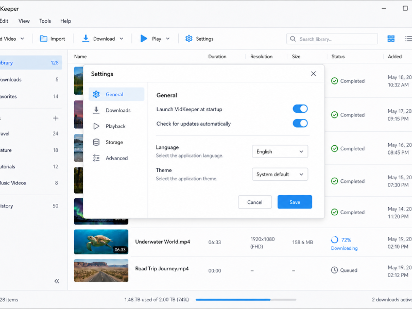Sort by the Name column header
412x309 pixels.
80,57
